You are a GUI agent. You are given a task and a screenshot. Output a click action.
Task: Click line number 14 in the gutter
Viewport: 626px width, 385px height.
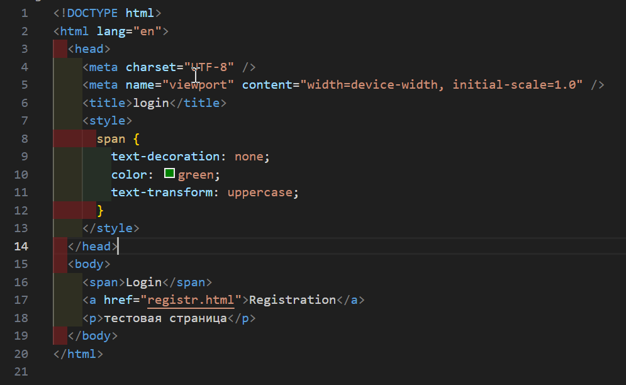[21, 246]
